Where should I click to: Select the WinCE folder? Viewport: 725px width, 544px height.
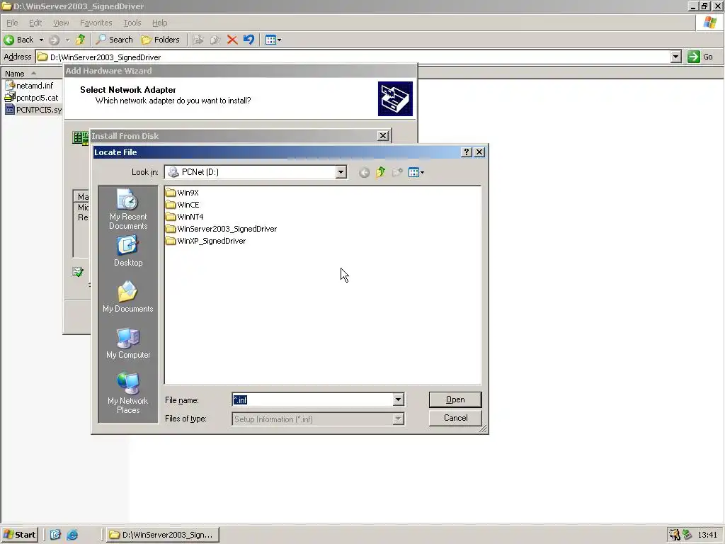(x=183, y=205)
